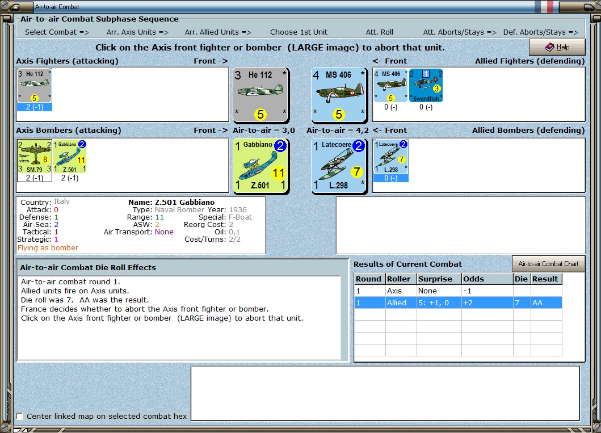The image size is (601, 433).
Task: Enable Center linked map on selected combat hex
Action: [x=20, y=416]
